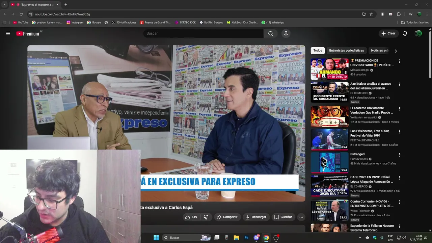This screenshot has width=432, height=243.
Task: Open options for Los Prisioneros video
Action: (399, 132)
